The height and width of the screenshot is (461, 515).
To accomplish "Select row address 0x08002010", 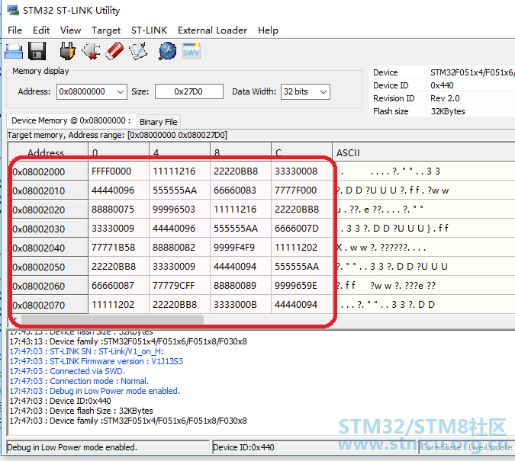I will pyautogui.click(x=48, y=190).
